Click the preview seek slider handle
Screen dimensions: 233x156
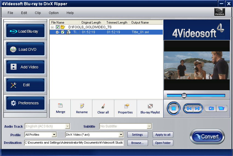click(184, 95)
